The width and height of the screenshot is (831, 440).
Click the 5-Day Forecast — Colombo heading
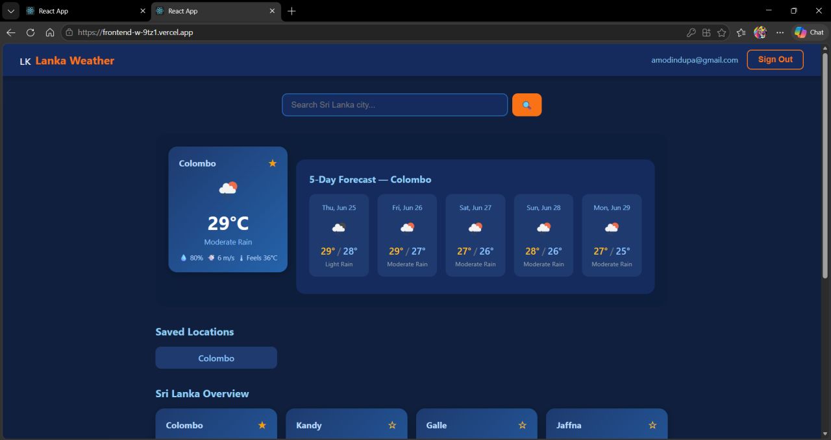coord(370,179)
